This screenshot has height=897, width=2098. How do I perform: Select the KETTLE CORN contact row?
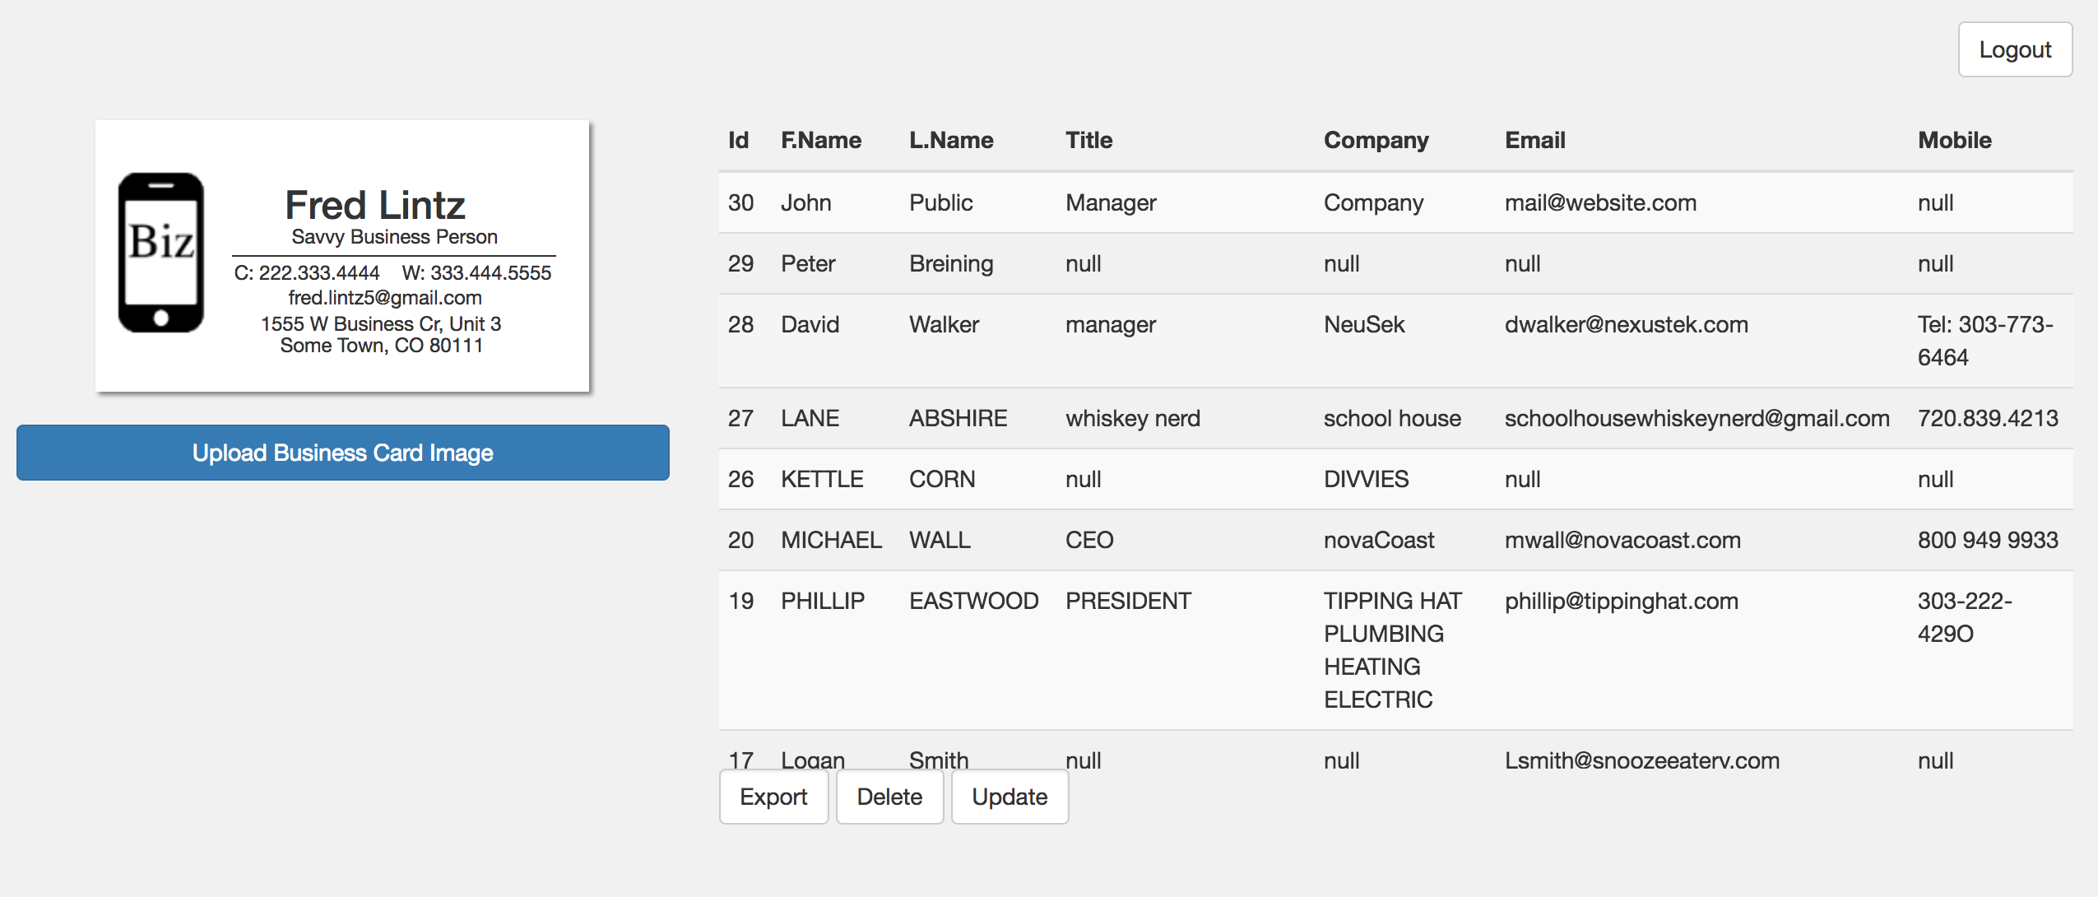pyautogui.click(x=1395, y=479)
